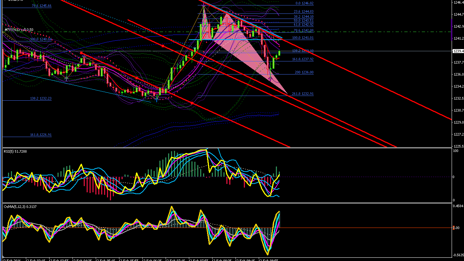Image resolution: width=464 pixels, height=261 pixels.
Task: Click the 1230.7 value on price scale
Action: coord(459,111)
